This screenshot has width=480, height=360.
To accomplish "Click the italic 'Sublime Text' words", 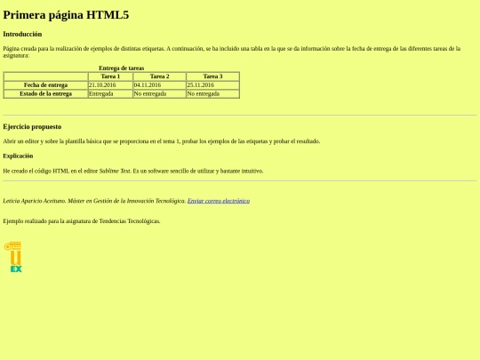I will pyautogui.click(x=115, y=171).
